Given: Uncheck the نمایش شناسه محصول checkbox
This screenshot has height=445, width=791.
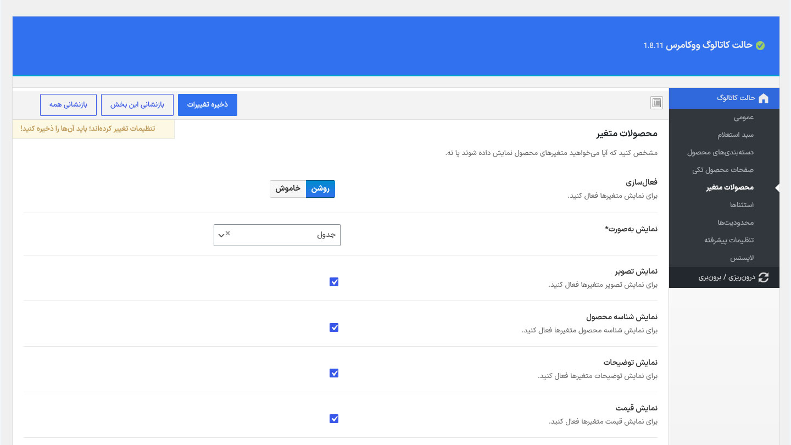Looking at the screenshot, I should [x=334, y=327].
